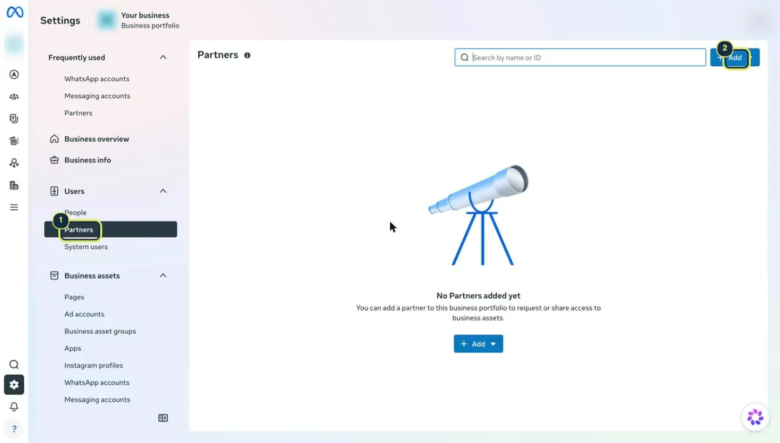
Task: Open WhatsApp accounts under Business assets
Action: [97, 383]
